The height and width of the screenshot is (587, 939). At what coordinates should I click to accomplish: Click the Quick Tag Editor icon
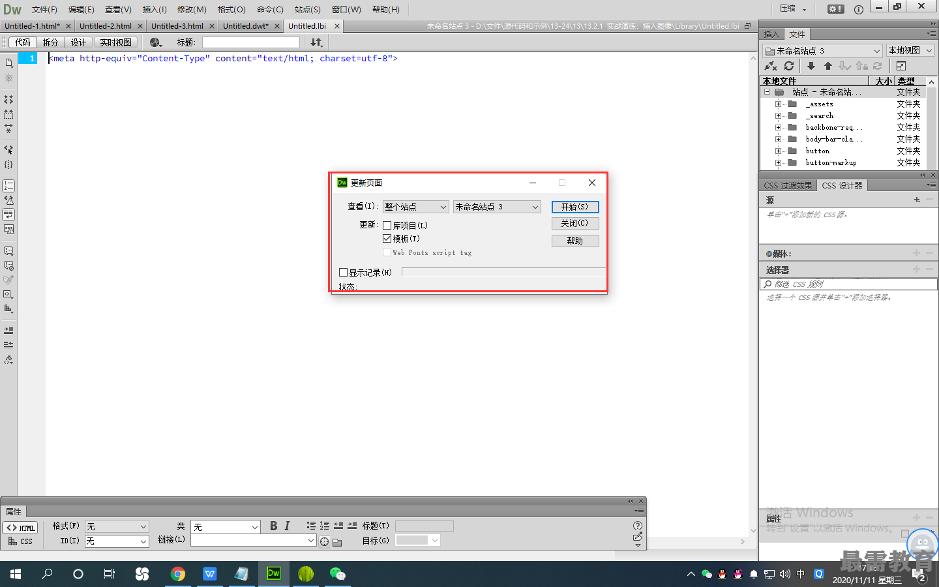click(638, 537)
